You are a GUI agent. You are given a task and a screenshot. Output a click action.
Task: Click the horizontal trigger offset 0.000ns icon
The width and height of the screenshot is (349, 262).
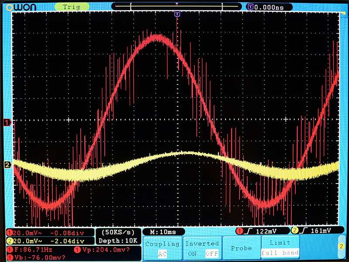(251, 7)
